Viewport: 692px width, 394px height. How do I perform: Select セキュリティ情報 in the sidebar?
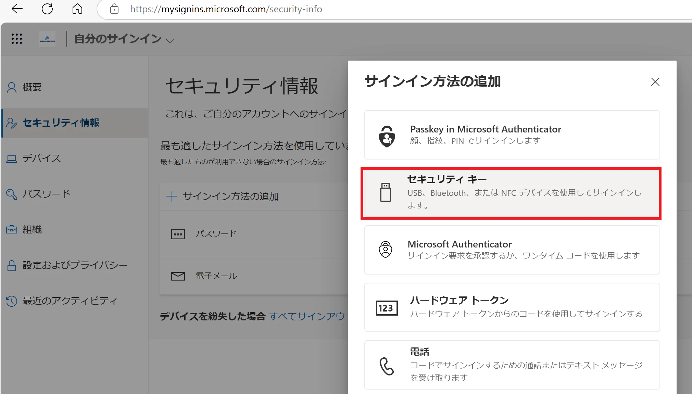pos(75,123)
